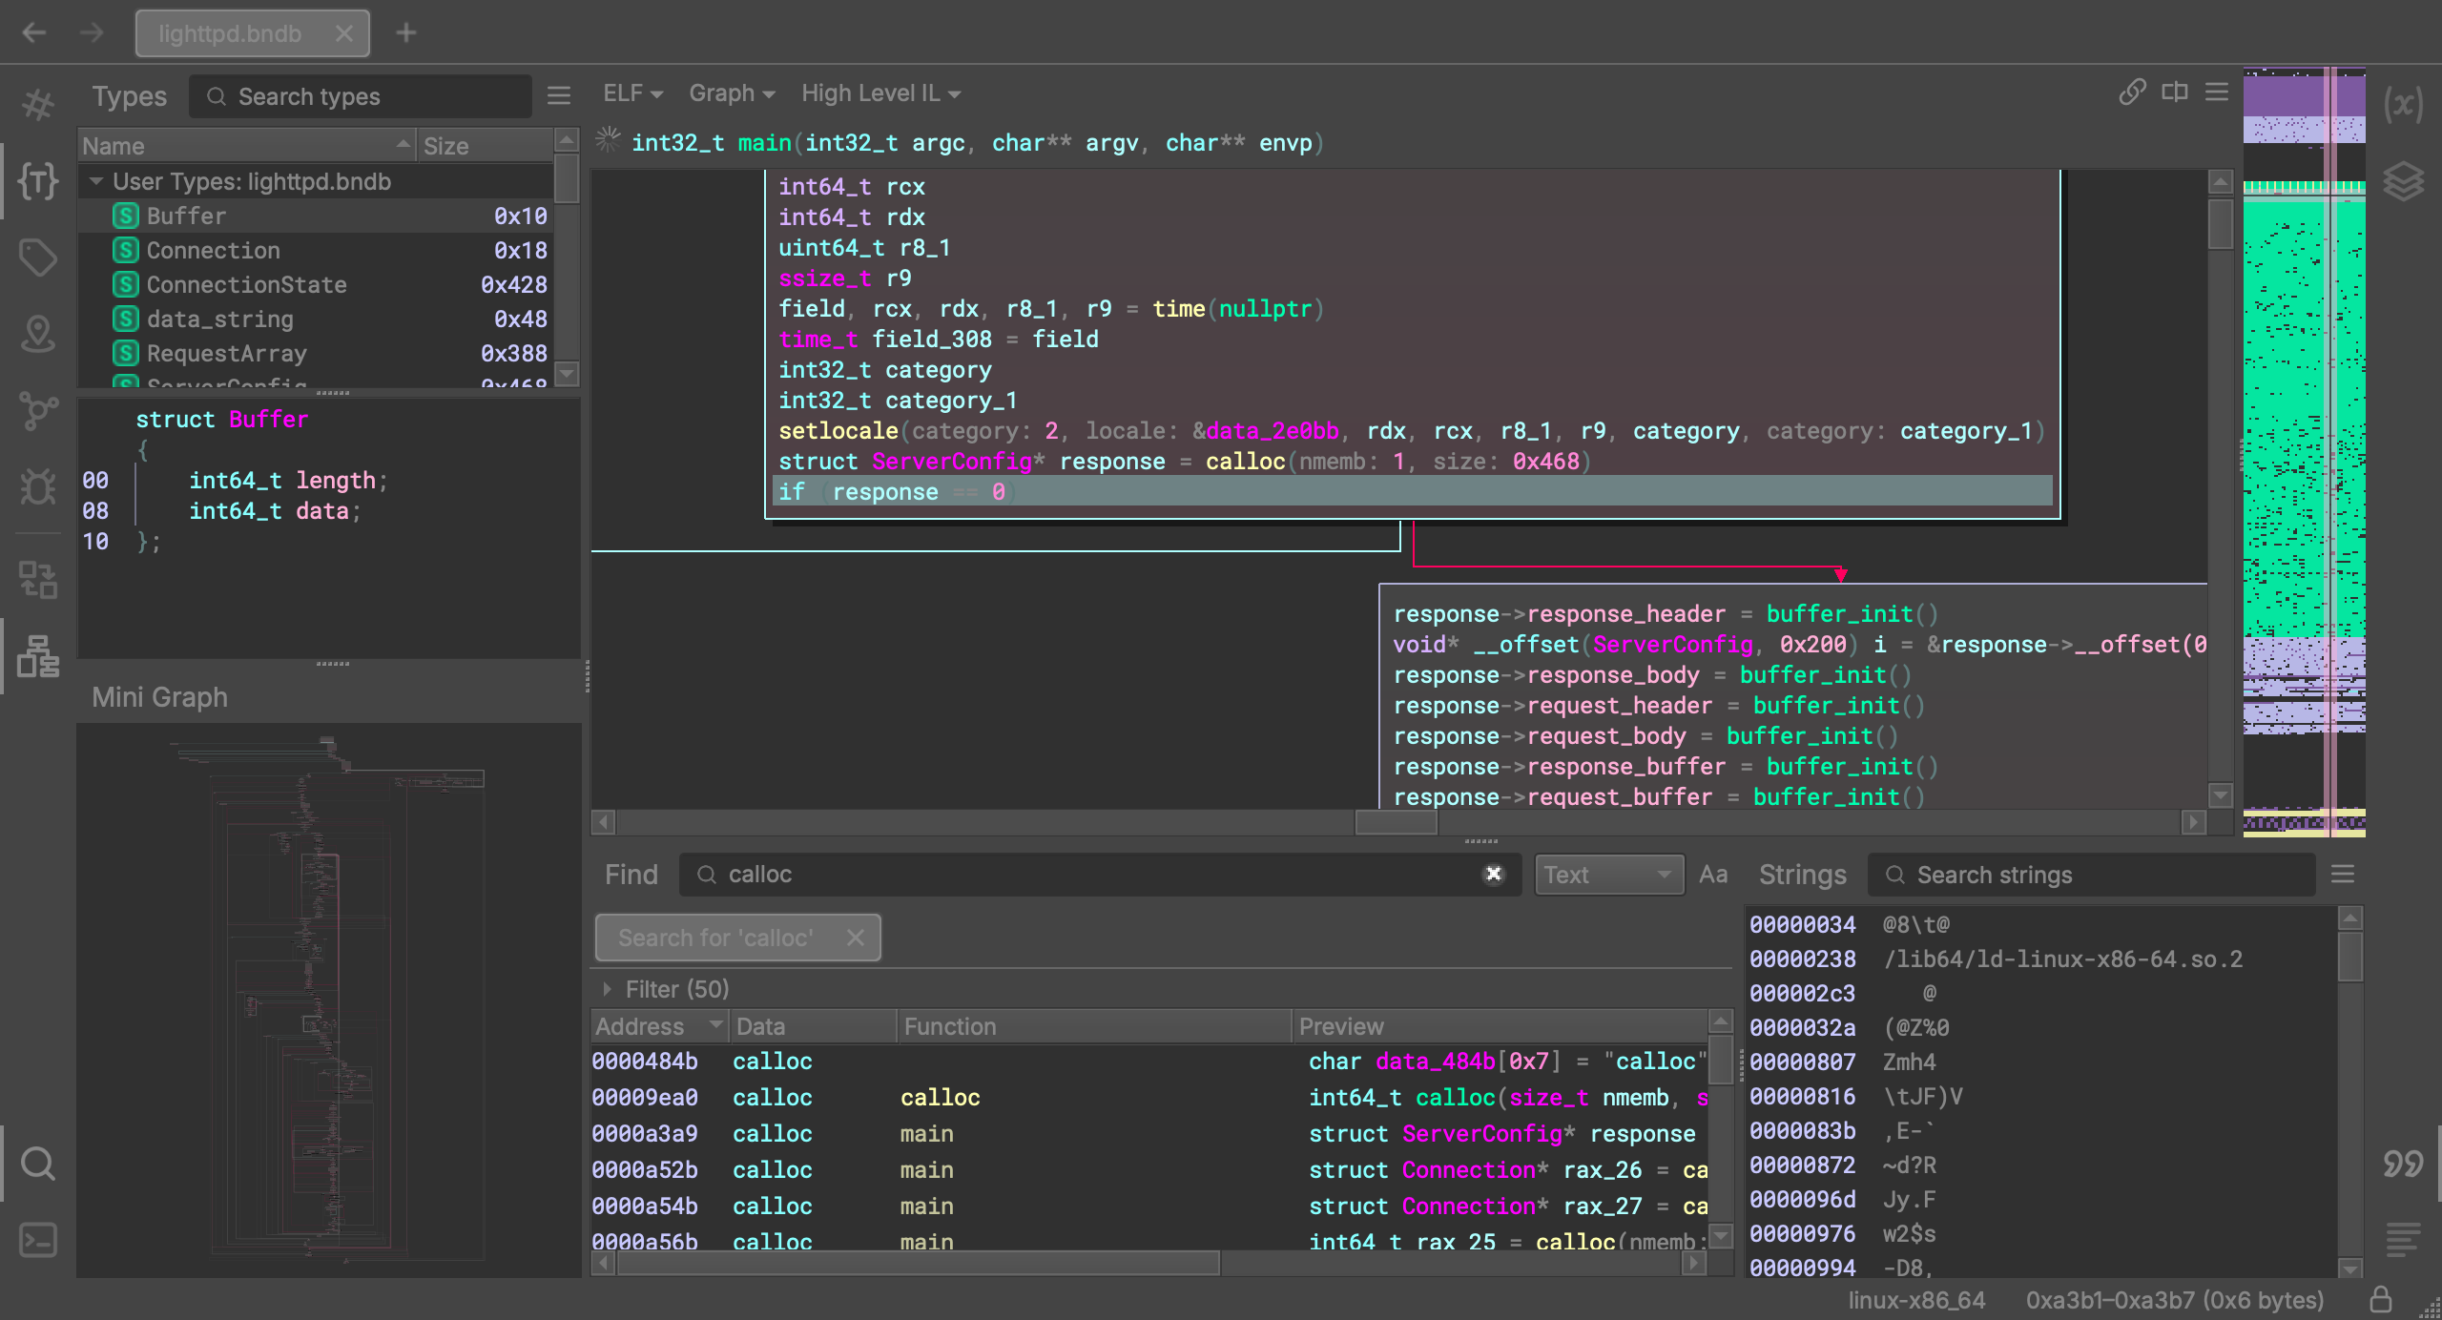Sort by Name column header
Screen dimensions: 2442x1320
tap(247, 146)
